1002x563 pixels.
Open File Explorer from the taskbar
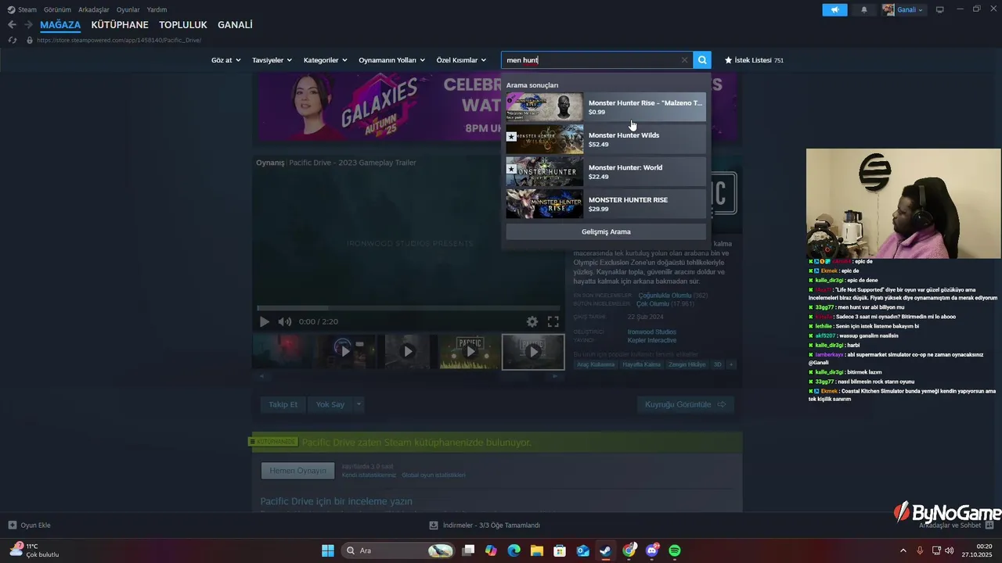(x=537, y=550)
